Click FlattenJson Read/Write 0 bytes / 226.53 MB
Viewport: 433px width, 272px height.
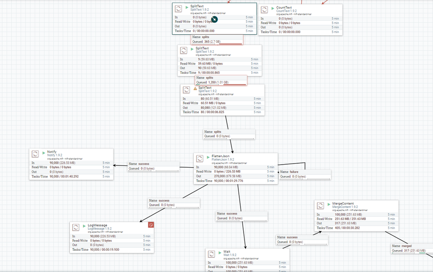click(x=227, y=172)
